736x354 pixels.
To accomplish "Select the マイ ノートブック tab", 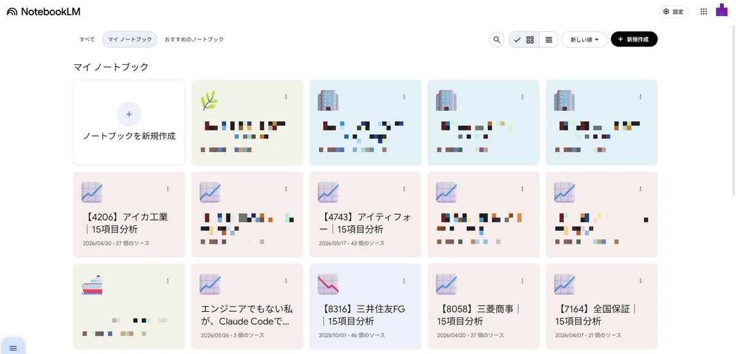I will [x=129, y=39].
